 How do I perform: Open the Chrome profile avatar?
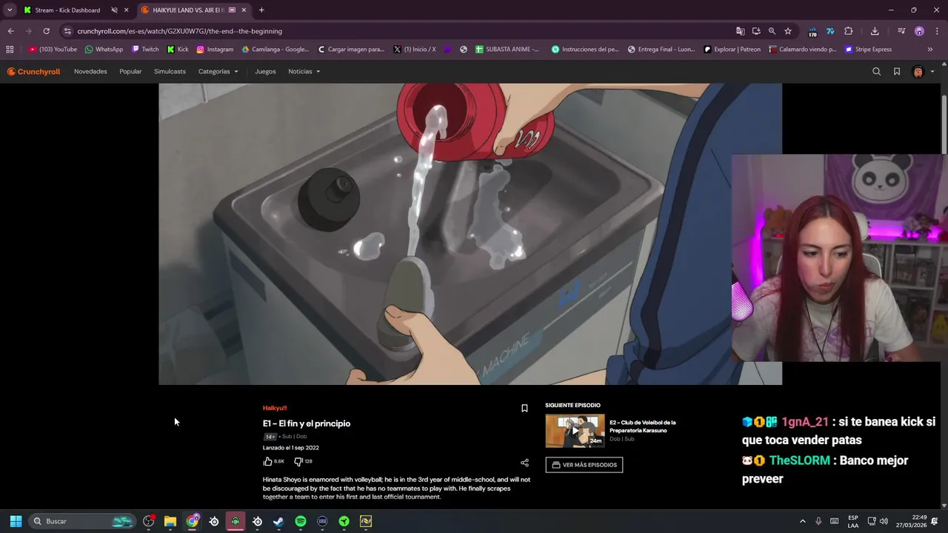(x=919, y=31)
